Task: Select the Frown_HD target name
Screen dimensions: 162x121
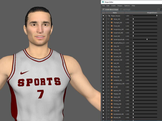Action: coord(117,100)
